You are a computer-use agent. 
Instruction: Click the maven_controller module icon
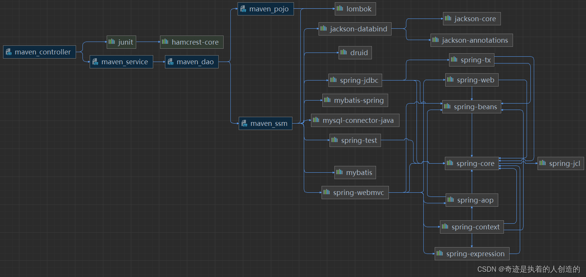click(x=9, y=52)
